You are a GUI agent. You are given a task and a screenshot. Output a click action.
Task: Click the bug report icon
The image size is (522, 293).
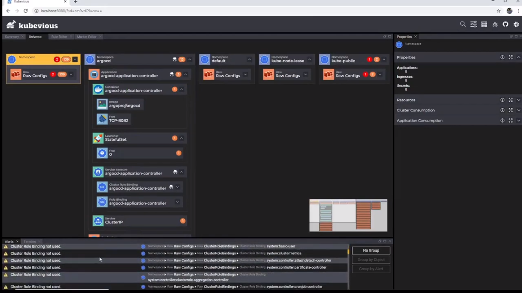(495, 24)
